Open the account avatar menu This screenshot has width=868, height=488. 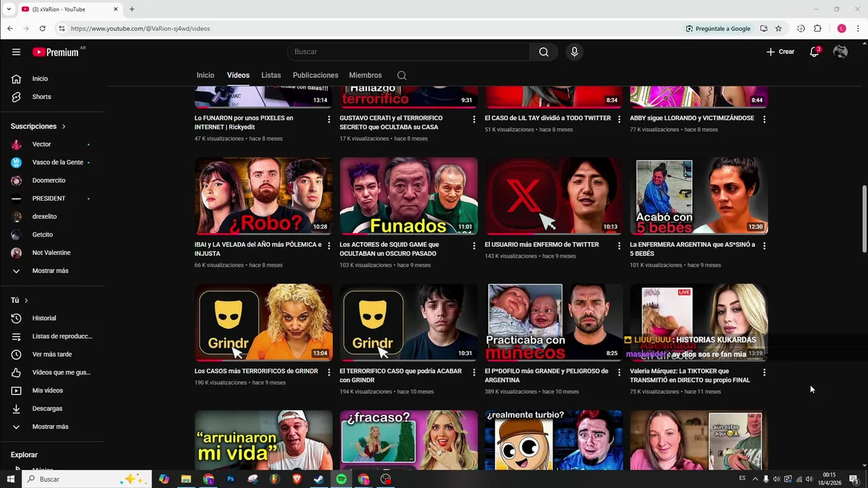840,52
